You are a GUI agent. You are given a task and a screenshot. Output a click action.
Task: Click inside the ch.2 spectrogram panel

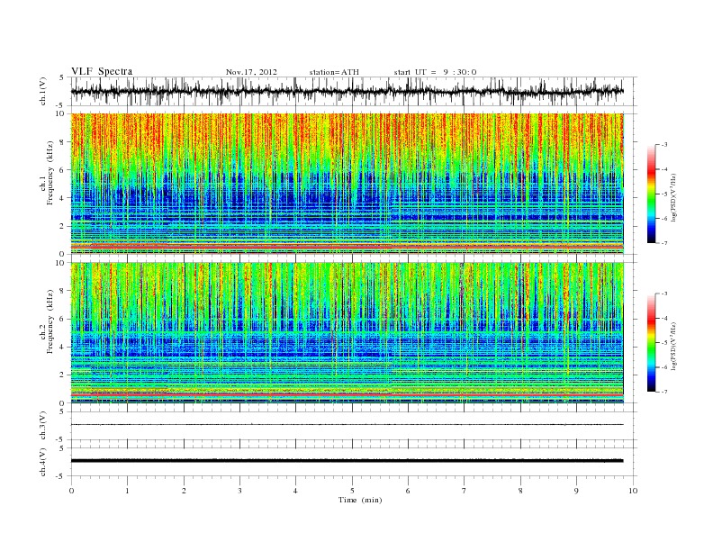tap(347, 333)
